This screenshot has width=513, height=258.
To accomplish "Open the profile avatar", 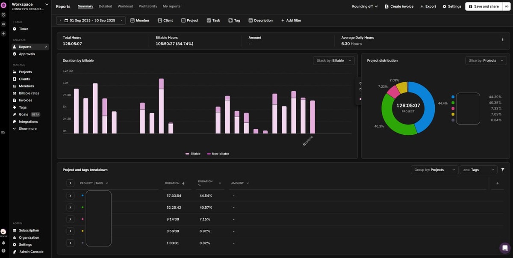I will tap(3, 231).
